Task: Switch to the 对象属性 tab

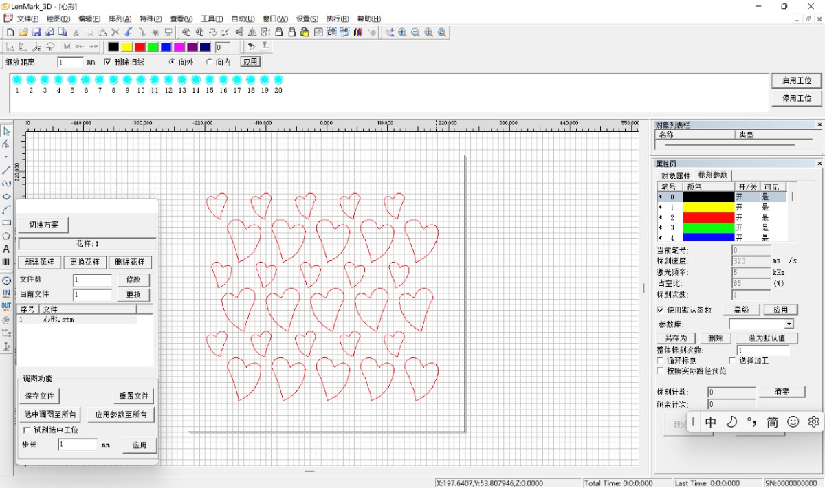Action: pos(675,175)
